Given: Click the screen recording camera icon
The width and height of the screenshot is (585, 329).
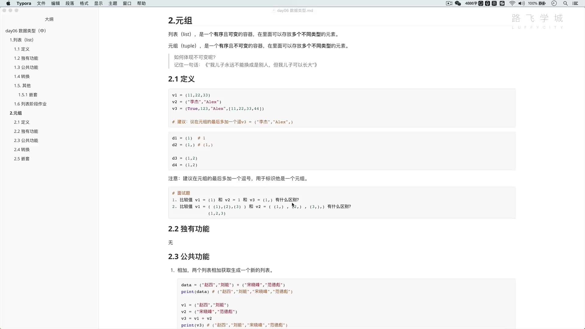Looking at the screenshot, I should [449, 3].
